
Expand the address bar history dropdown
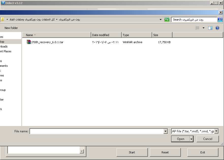[x=161, y=19]
